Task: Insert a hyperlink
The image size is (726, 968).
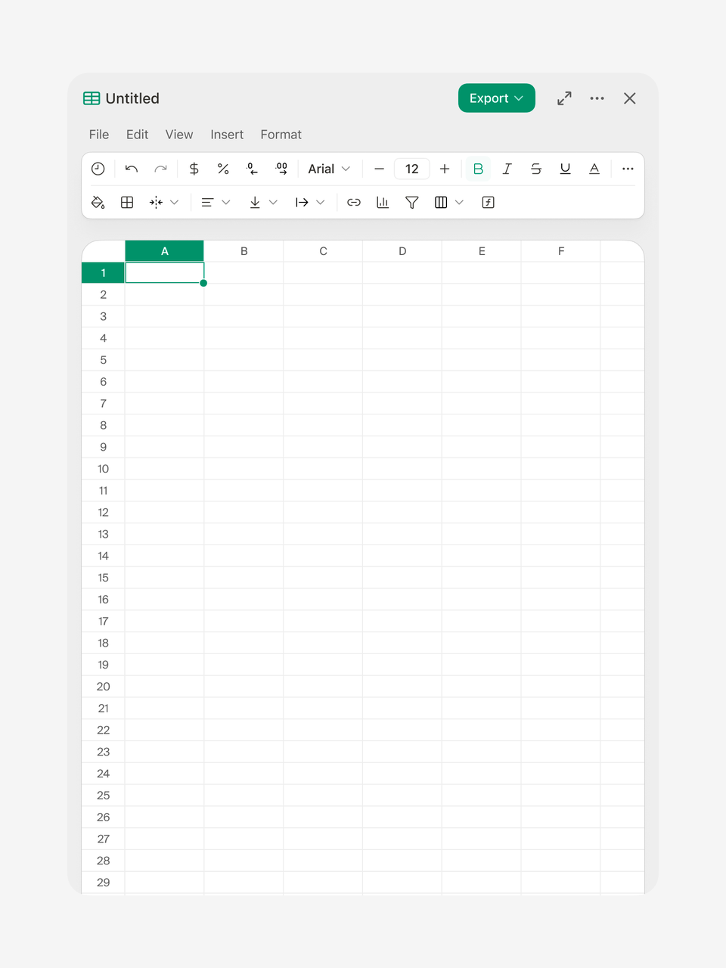Action: click(x=354, y=202)
